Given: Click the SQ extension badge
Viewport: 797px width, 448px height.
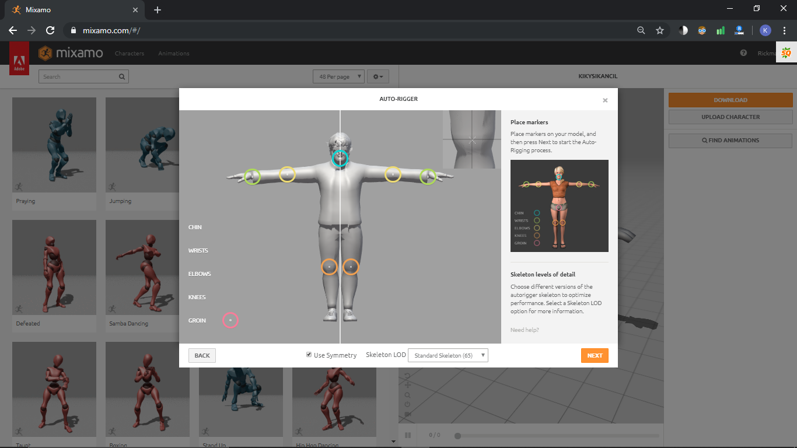Looking at the screenshot, I should (x=786, y=53).
